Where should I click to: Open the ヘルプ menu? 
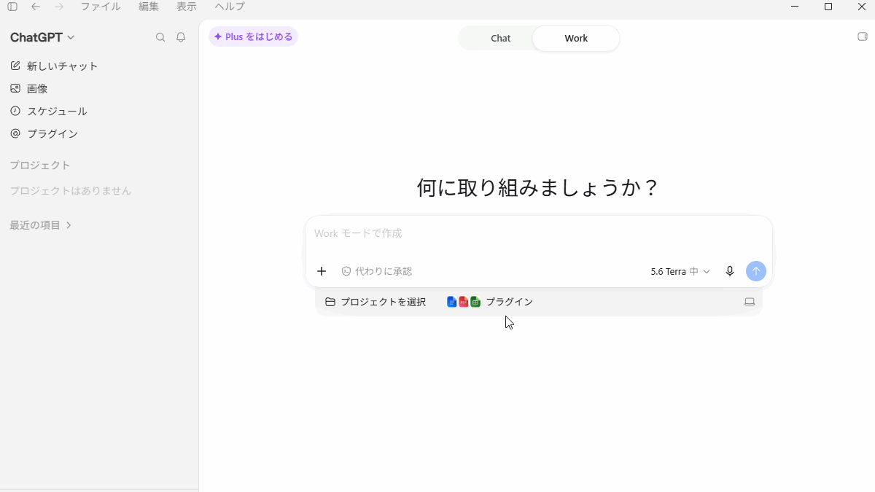(230, 7)
